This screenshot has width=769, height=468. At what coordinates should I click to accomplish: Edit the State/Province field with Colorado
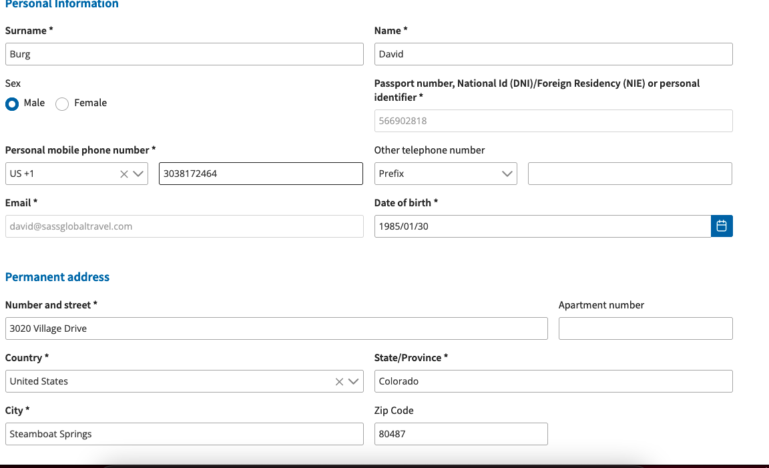click(553, 381)
